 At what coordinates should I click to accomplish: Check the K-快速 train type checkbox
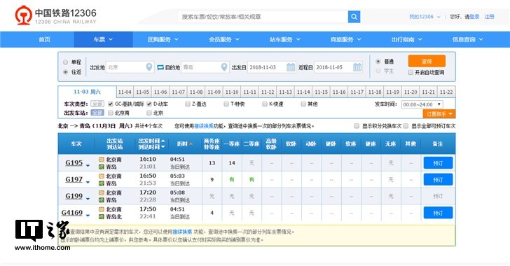pos(265,104)
